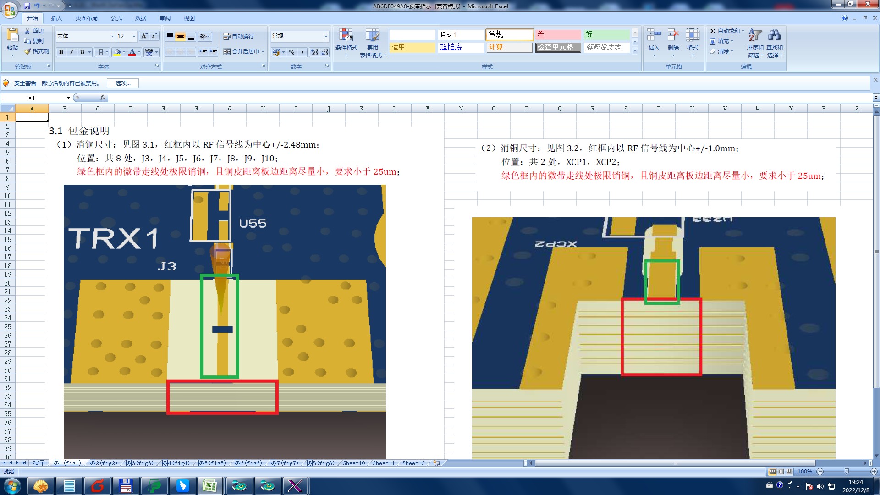This screenshot has height=495, width=880.
Task: Click the increase decimal icon
Action: tap(314, 52)
